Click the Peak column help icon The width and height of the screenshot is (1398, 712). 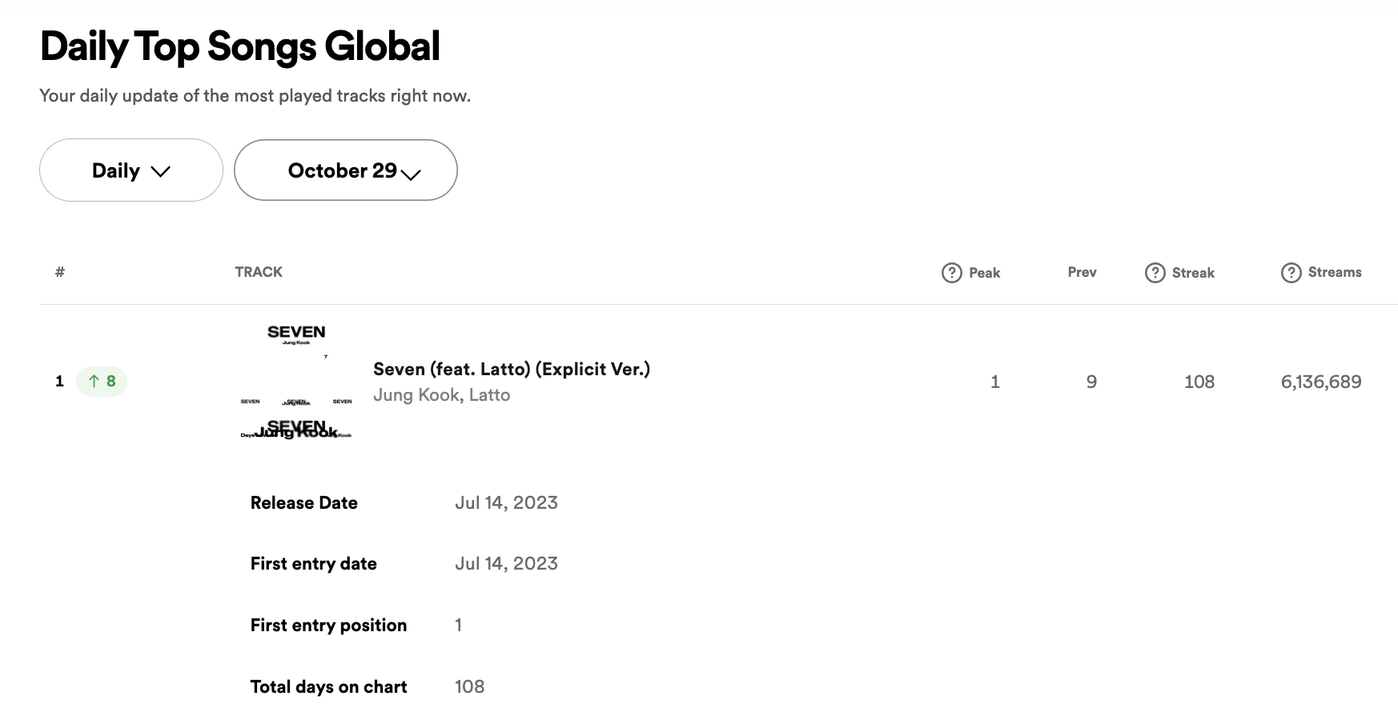point(951,272)
